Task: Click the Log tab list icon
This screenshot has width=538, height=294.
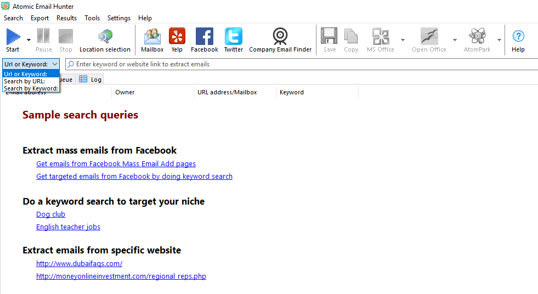Action: coord(83,79)
